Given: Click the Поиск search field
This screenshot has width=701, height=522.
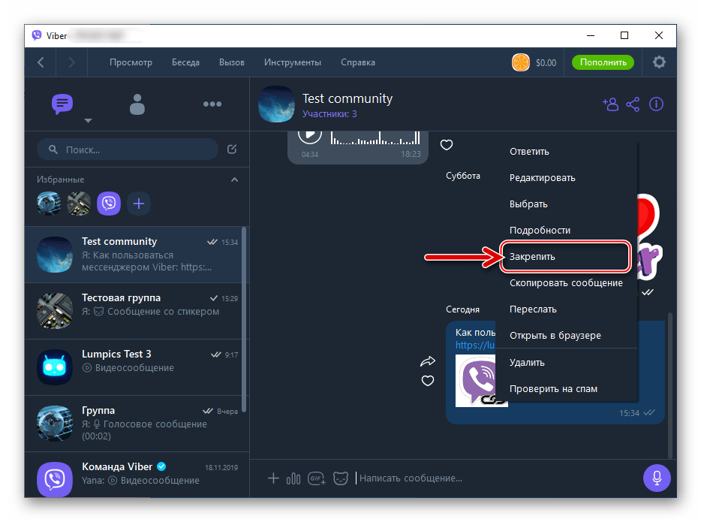Looking at the screenshot, I should point(128,149).
